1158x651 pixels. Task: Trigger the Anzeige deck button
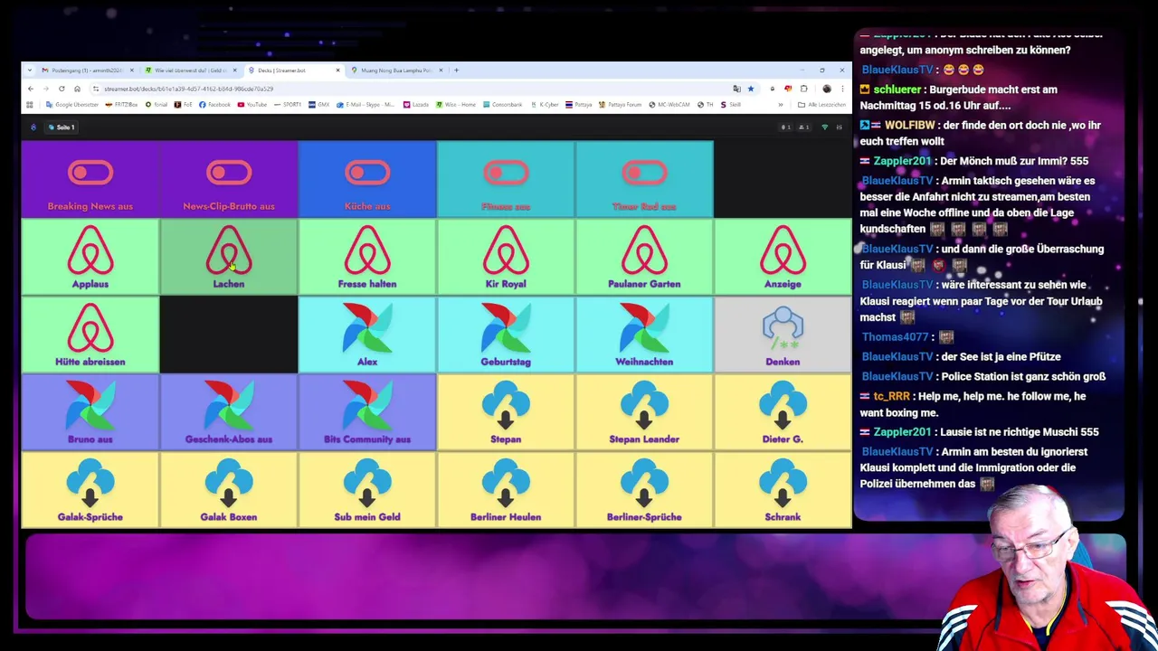tap(783, 258)
